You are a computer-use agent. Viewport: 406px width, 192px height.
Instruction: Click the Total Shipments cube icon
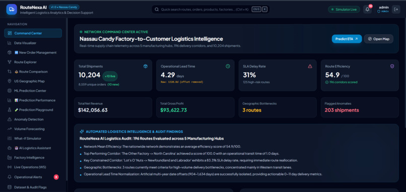click(146, 67)
